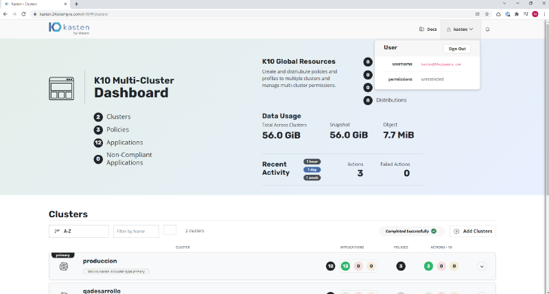The height and width of the screenshot is (294, 549).
Task: Open the A-Z sort order dropdown
Action: pos(79,231)
